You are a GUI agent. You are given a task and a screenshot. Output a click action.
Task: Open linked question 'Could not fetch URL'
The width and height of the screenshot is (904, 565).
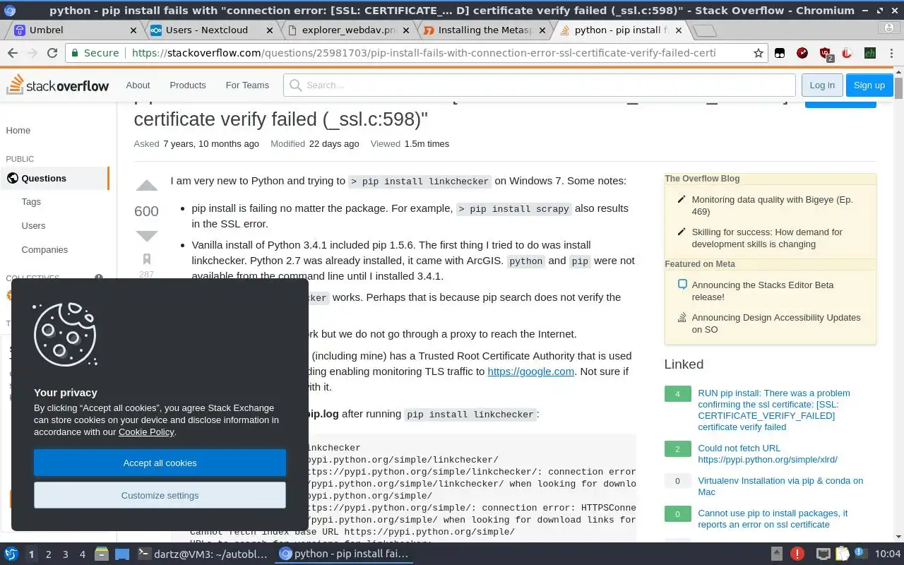767,453
